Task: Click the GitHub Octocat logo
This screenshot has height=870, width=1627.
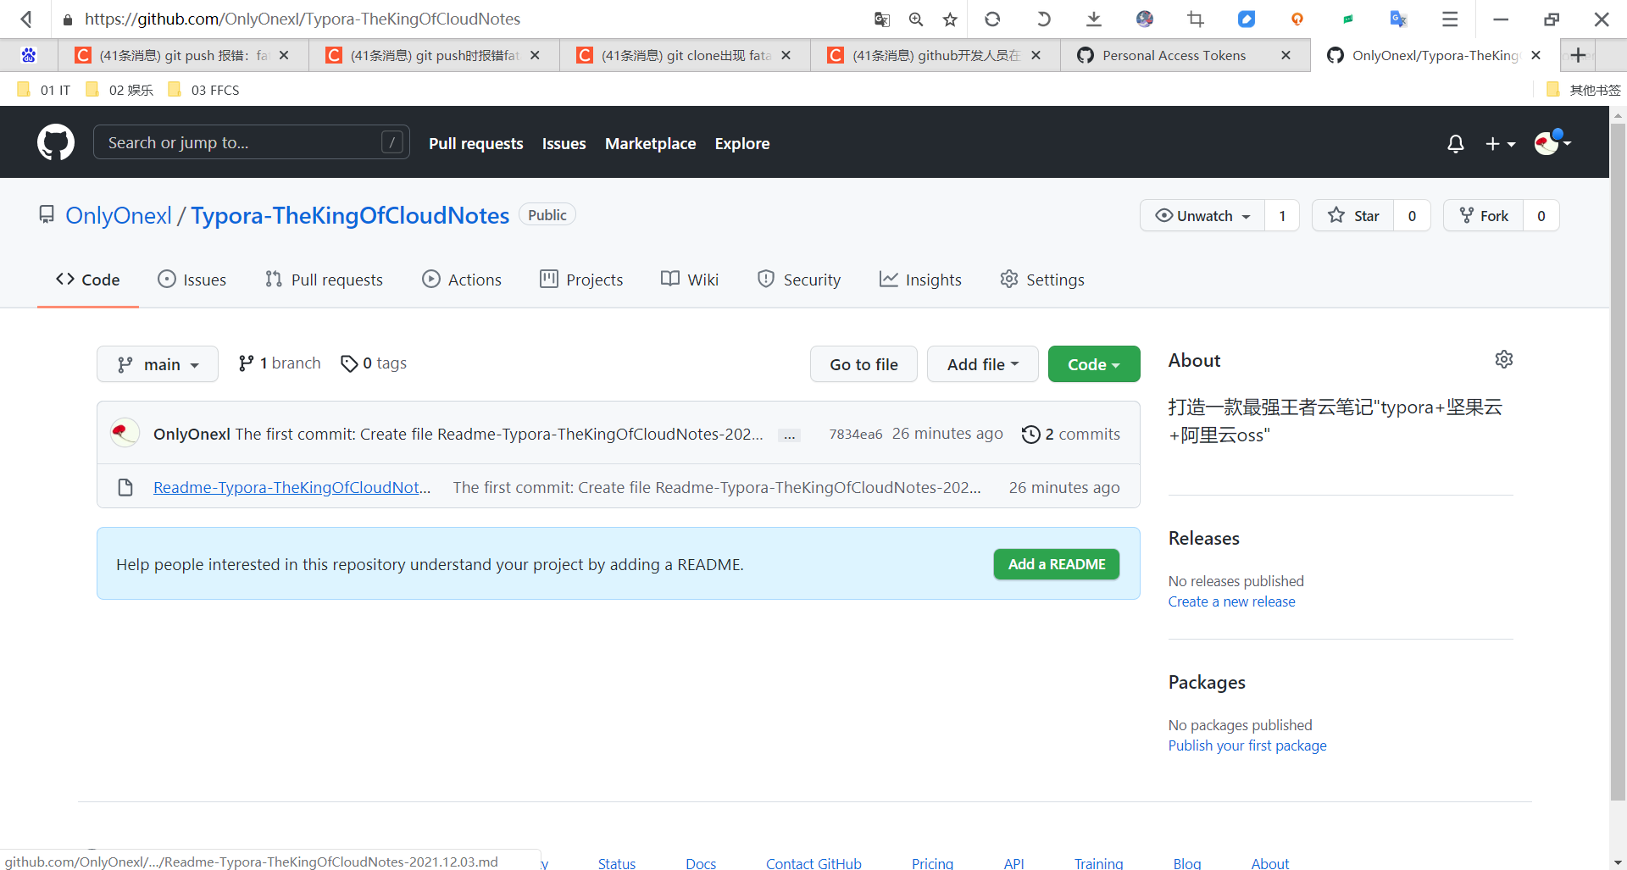Action: click(x=56, y=142)
